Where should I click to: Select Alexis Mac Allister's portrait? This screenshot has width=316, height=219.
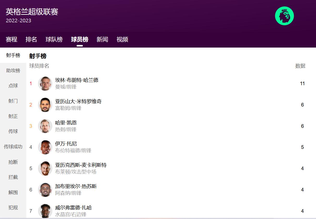coord(45,168)
